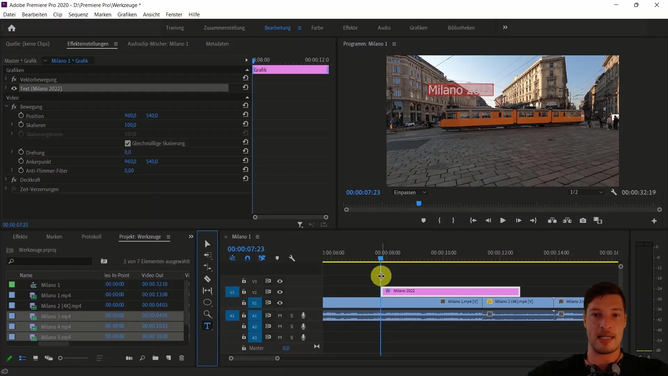Solo audio track A2
Viewport: 668px width, 376px height.
pyautogui.click(x=292, y=327)
